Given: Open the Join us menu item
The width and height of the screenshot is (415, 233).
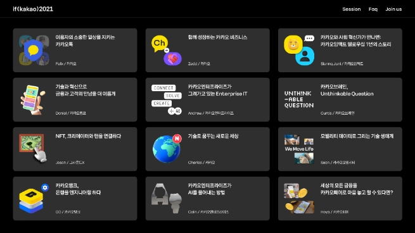Looking at the screenshot, I should (x=393, y=9).
